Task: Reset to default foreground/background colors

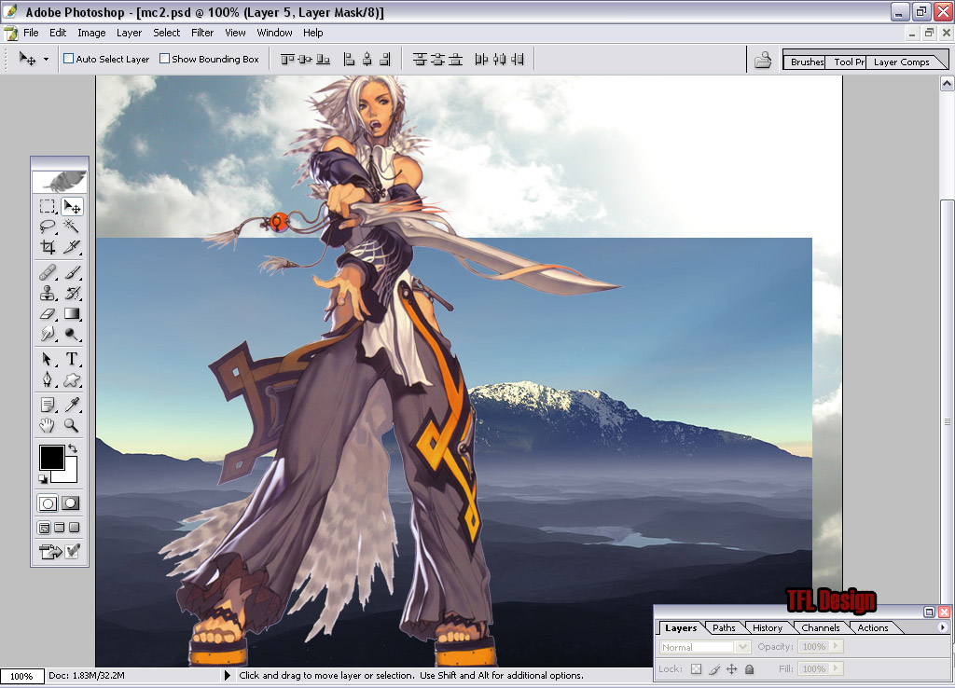Action: 43,479
